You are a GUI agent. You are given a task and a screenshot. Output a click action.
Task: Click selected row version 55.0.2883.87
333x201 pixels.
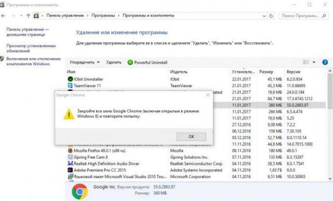pyautogui.click(x=298, y=105)
